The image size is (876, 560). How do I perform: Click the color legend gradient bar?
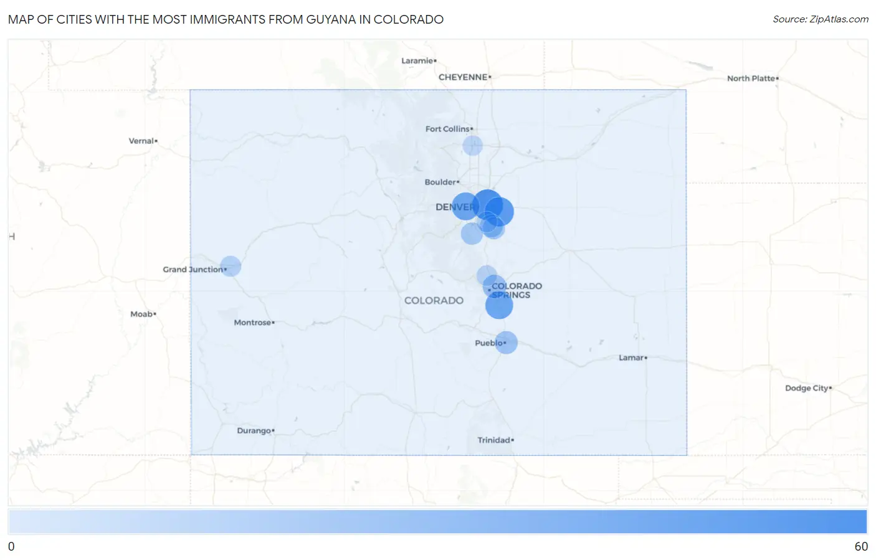pos(437,521)
